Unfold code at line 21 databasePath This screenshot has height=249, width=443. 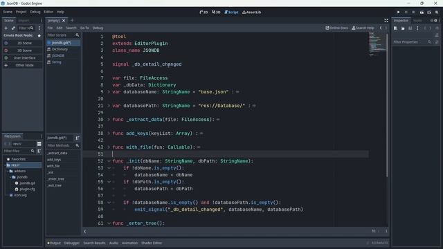pyautogui.click(x=109, y=106)
